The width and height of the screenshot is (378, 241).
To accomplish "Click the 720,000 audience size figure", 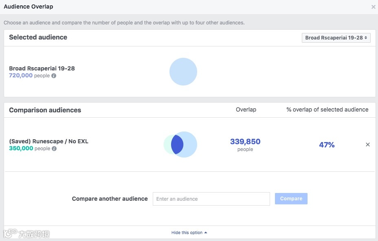I will tap(21, 75).
